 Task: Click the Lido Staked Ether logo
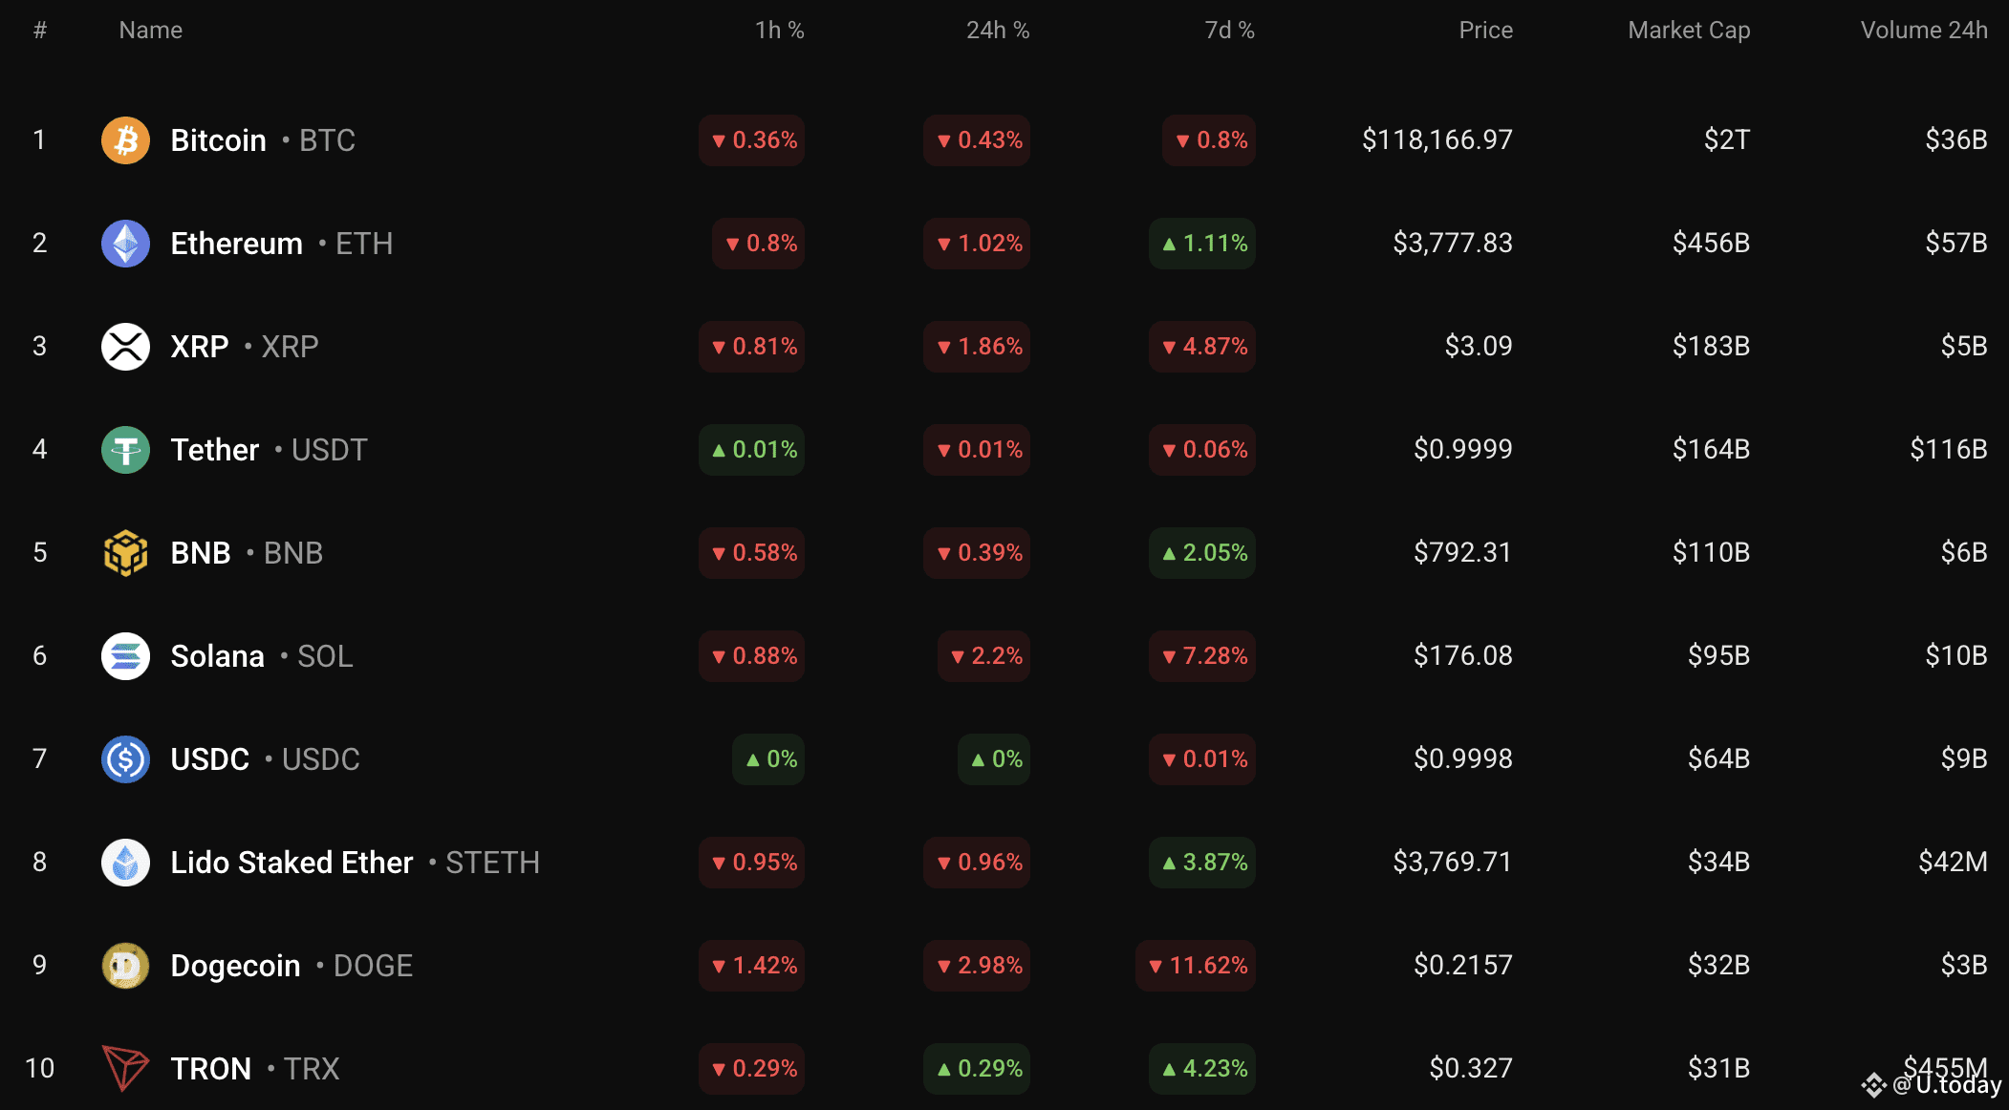(x=125, y=863)
